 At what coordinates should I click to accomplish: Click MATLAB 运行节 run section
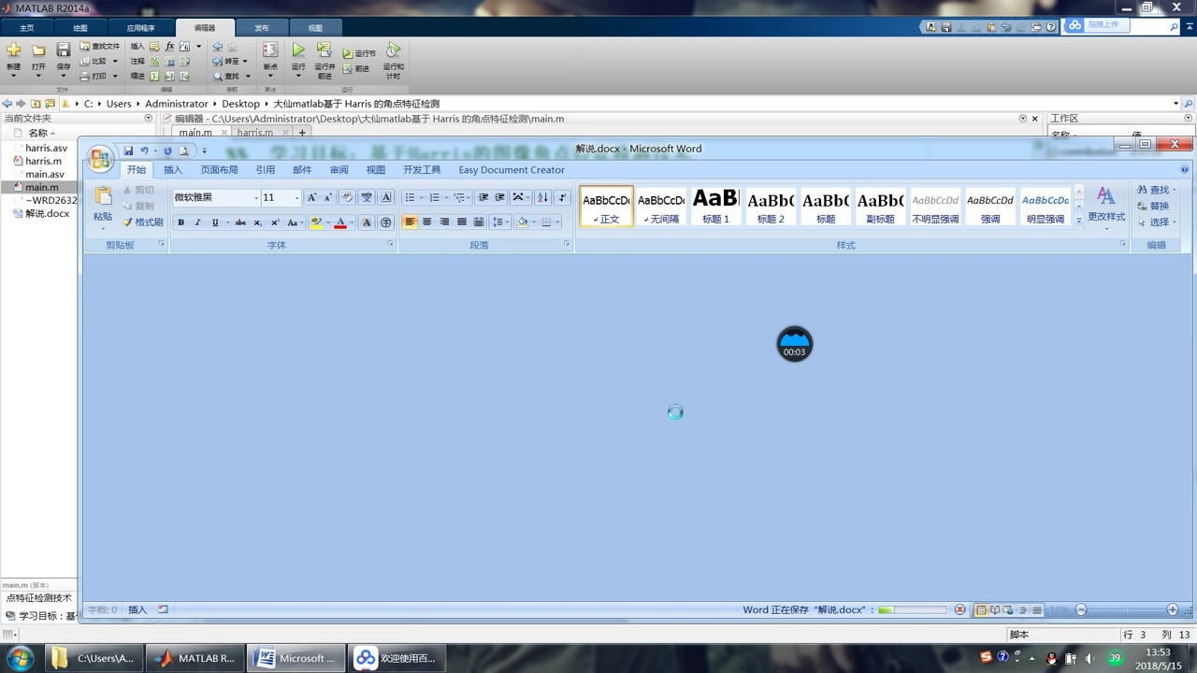click(x=359, y=53)
